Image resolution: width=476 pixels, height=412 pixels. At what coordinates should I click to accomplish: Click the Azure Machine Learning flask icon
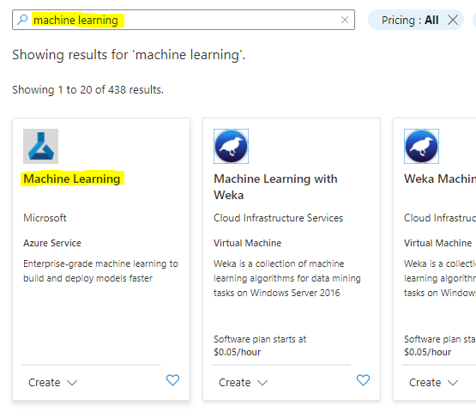40,146
